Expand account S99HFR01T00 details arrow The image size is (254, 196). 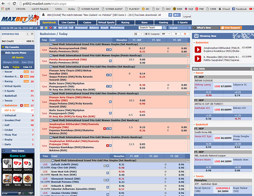27,34
